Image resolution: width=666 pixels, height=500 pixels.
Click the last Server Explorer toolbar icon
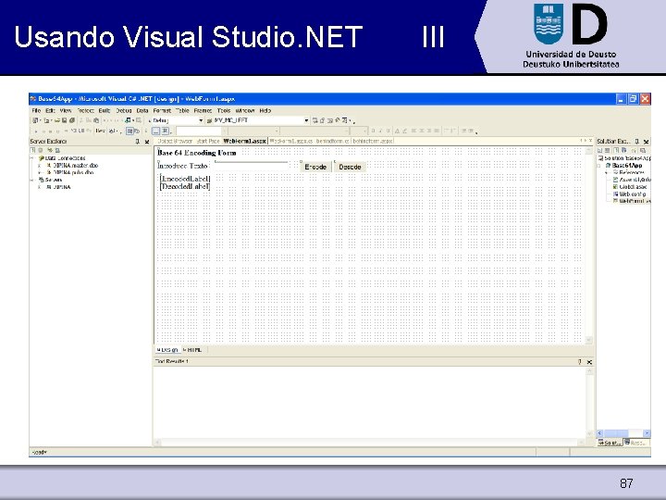point(57,151)
